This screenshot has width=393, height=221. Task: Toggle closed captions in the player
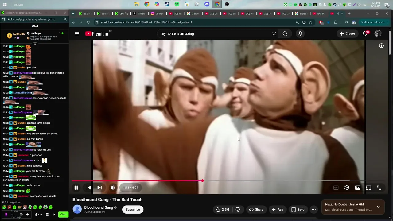tap(336, 188)
